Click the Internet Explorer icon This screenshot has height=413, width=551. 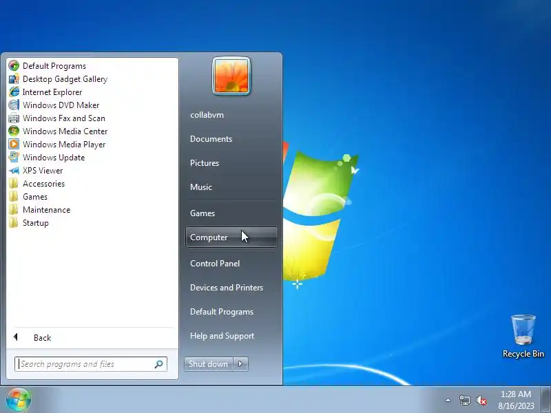[x=14, y=92]
